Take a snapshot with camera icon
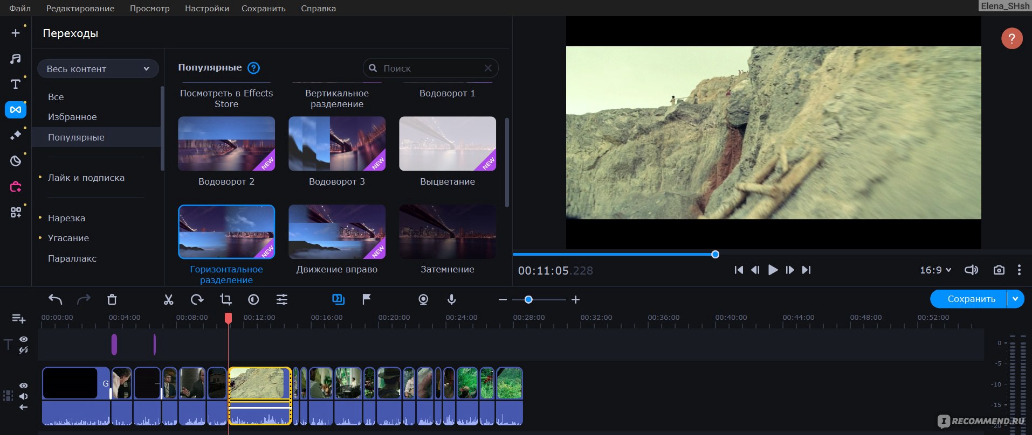The height and width of the screenshot is (435, 1032). (999, 270)
